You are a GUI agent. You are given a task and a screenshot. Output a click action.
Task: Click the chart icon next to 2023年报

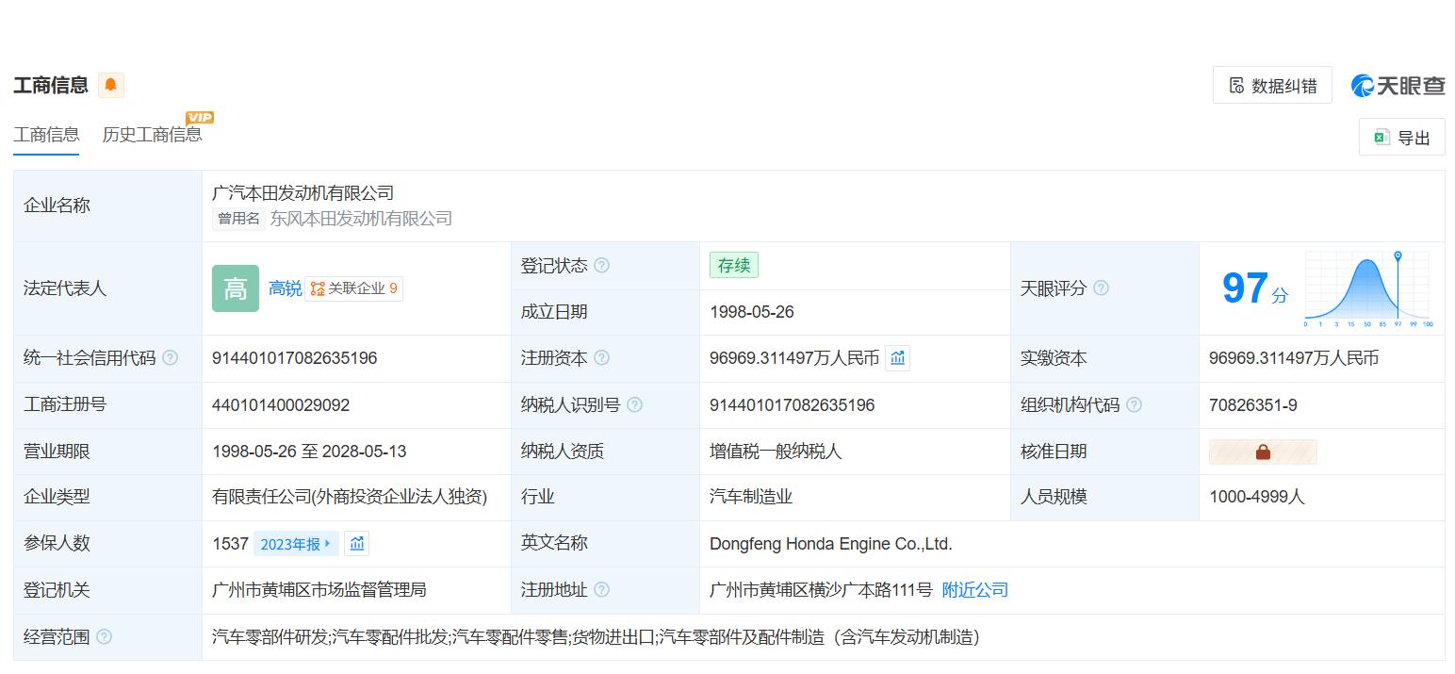(x=356, y=544)
